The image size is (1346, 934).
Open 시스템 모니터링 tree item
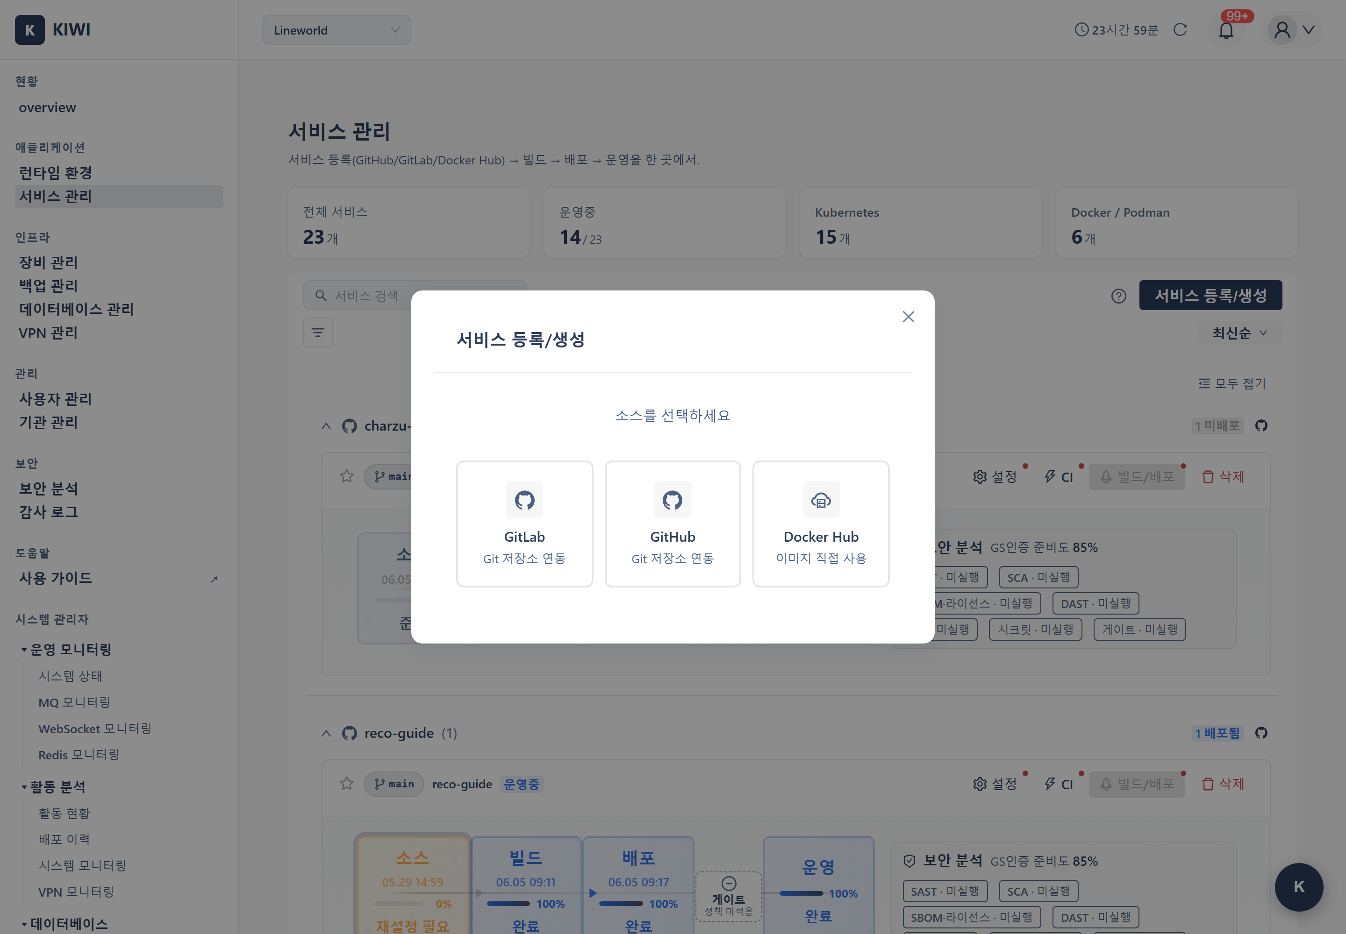pyautogui.click(x=83, y=865)
